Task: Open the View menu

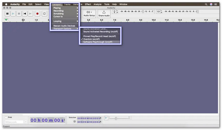Action: (46, 4)
